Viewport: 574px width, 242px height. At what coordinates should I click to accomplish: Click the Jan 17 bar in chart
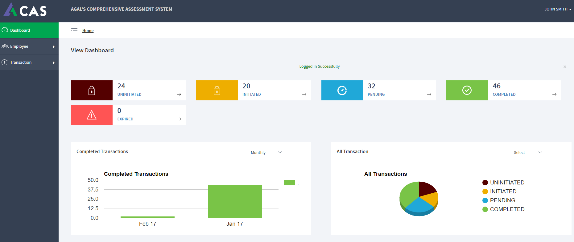(235, 201)
